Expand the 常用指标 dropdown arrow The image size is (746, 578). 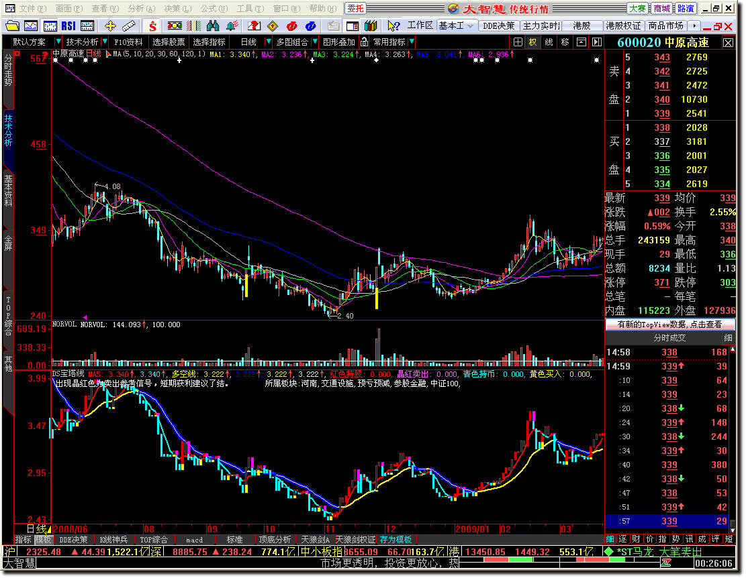click(x=412, y=42)
